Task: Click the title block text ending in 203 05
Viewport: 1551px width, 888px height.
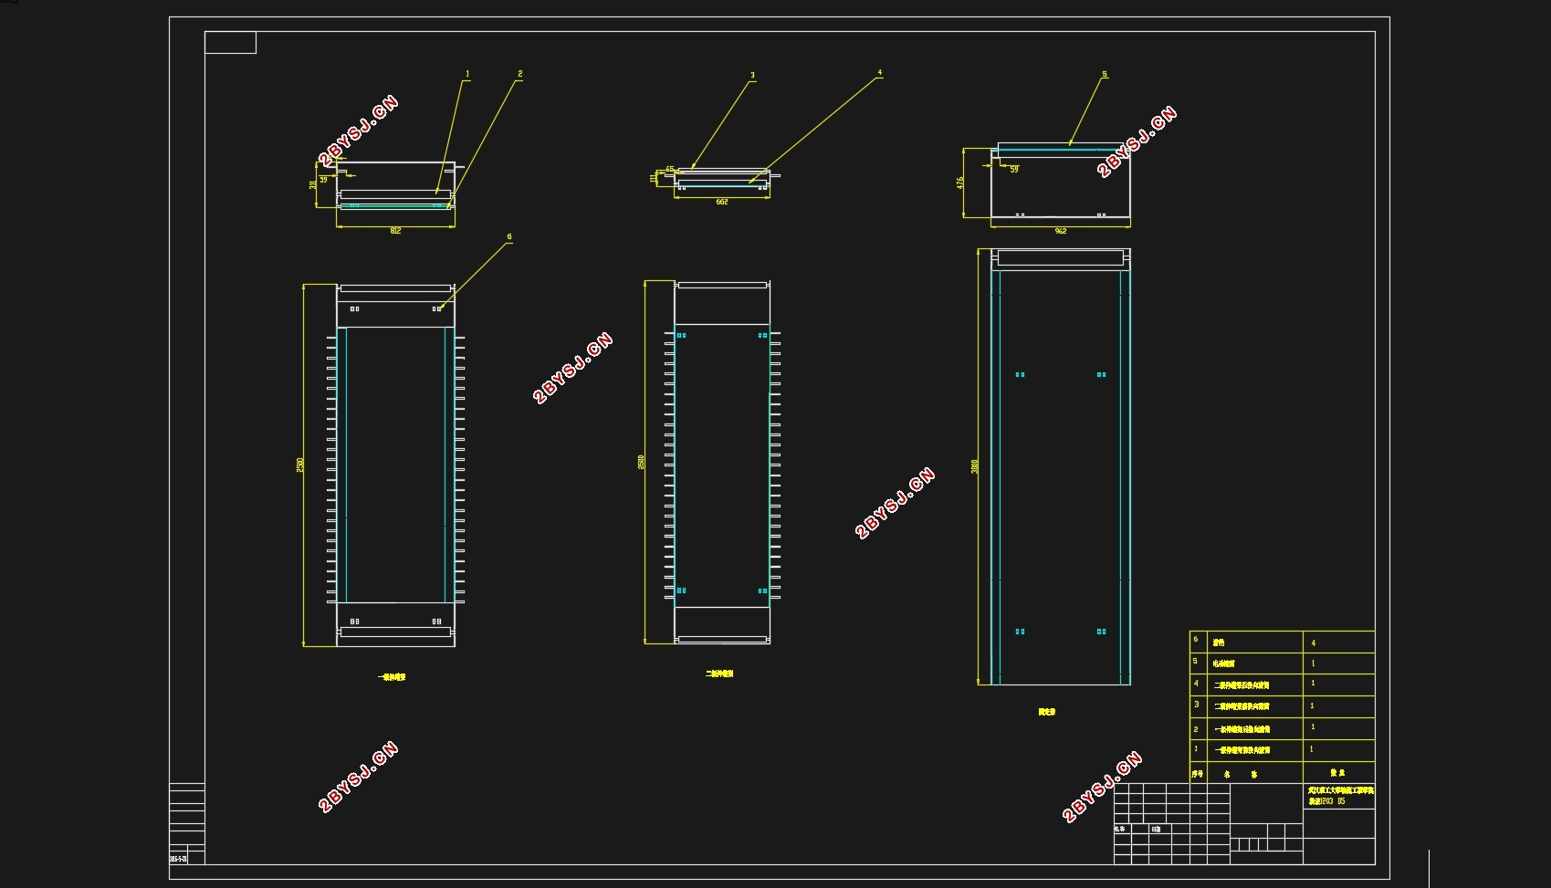Action: click(1327, 800)
